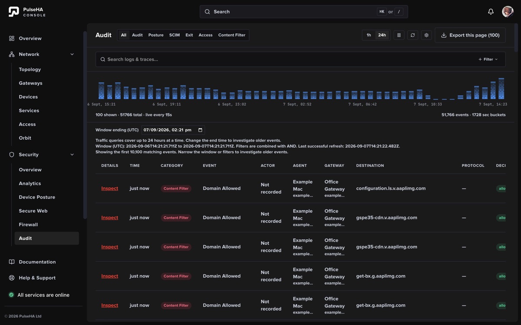This screenshot has height=325, width=521.
Task: Click the Security shield icon
Action: [x=12, y=155]
